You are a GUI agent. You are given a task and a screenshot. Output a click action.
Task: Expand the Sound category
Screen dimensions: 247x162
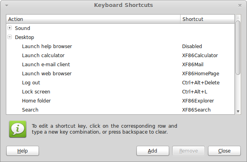[x=10, y=28]
